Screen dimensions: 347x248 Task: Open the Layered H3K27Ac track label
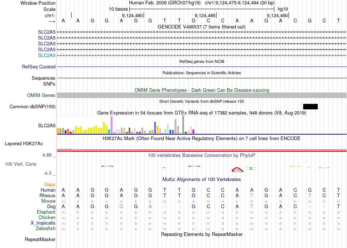point(24,144)
